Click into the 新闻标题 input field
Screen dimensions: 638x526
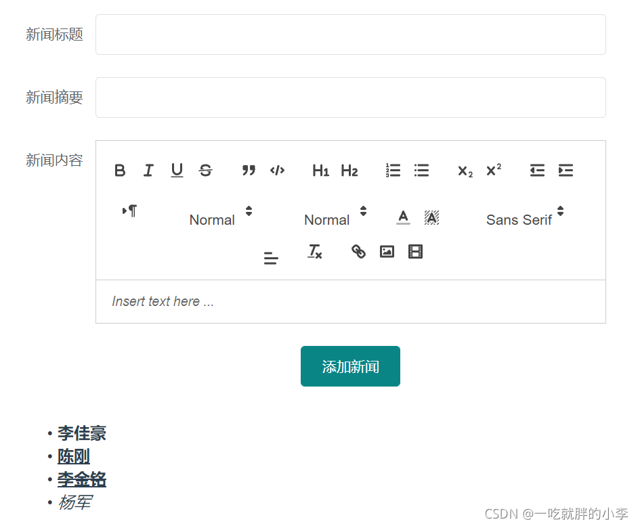pyautogui.click(x=350, y=35)
